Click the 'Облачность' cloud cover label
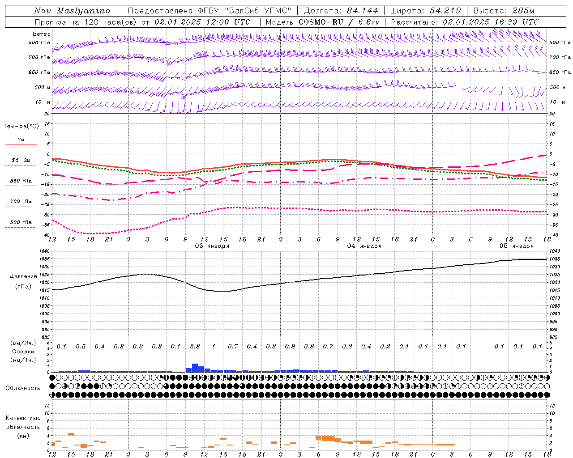This screenshot has height=458, width=573. (23, 388)
